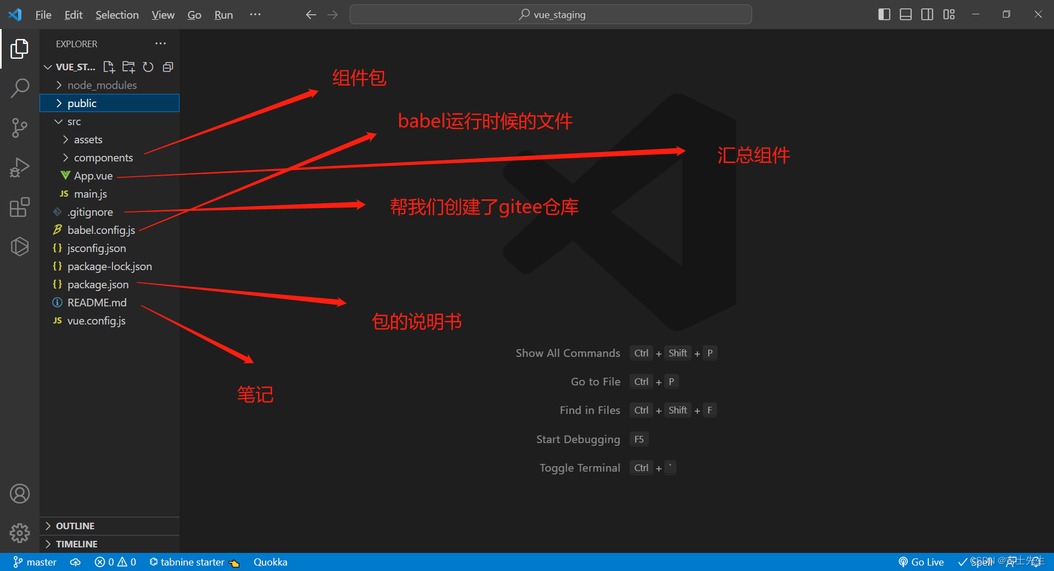Collapse all folders in explorer
1054x571 pixels.
click(x=168, y=67)
